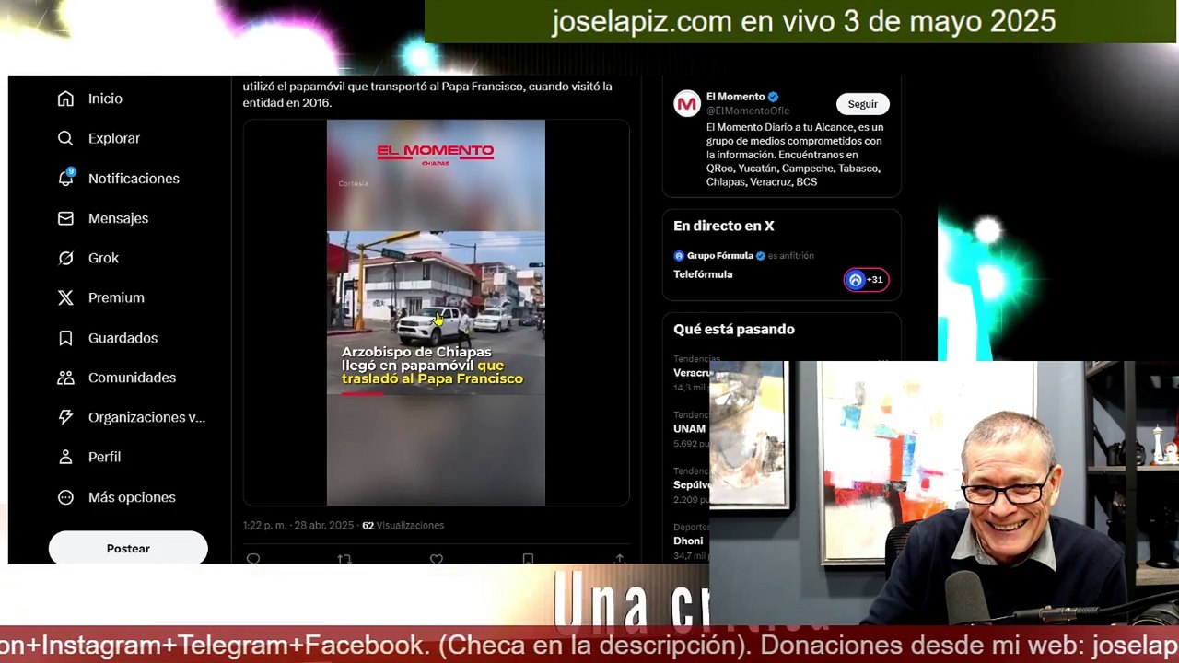Open Explorar search icon
The image size is (1179, 663).
click(x=65, y=138)
